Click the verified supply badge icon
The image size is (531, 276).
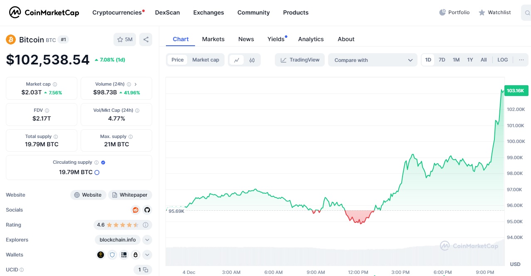pyautogui.click(x=103, y=163)
